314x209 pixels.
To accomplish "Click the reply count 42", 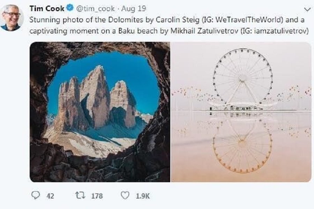I will pyautogui.click(x=50, y=196).
